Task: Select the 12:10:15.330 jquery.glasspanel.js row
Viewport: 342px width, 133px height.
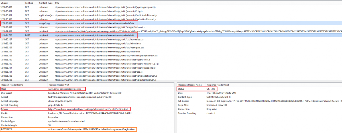Action: [x=171, y=7]
